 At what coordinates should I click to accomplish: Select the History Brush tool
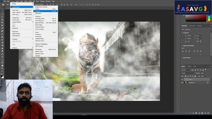click(2, 40)
